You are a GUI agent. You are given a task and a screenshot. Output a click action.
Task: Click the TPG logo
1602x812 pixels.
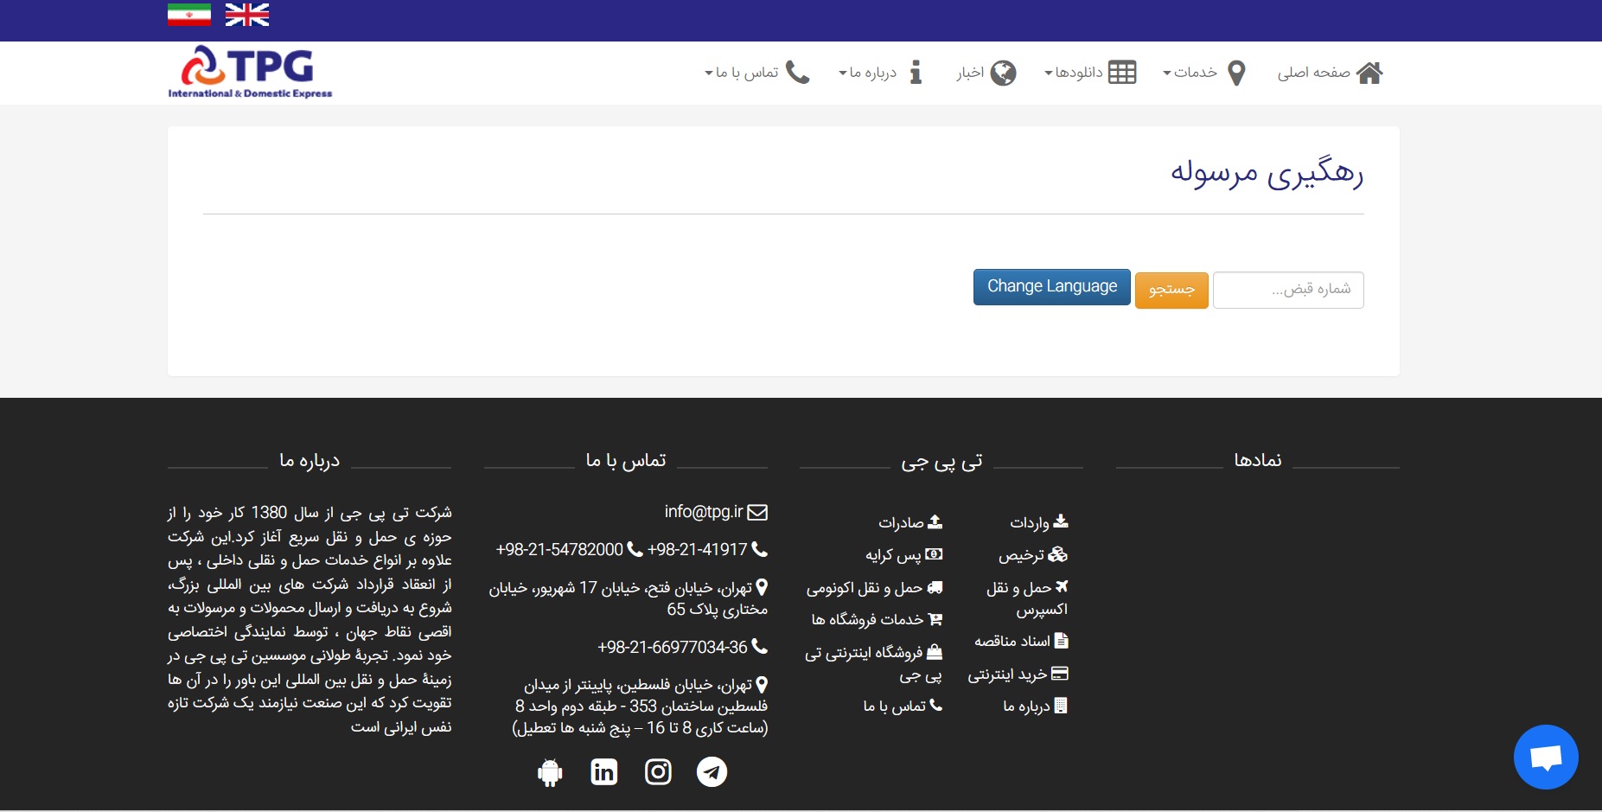pyautogui.click(x=250, y=73)
